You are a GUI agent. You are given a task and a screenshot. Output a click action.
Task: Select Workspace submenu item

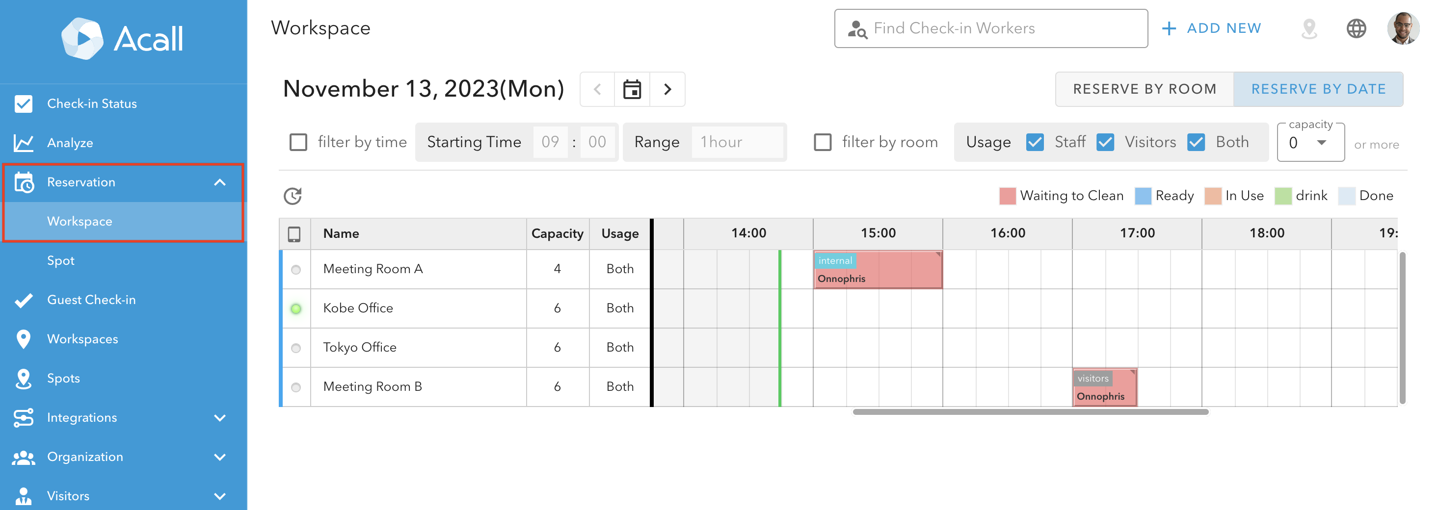(x=124, y=222)
